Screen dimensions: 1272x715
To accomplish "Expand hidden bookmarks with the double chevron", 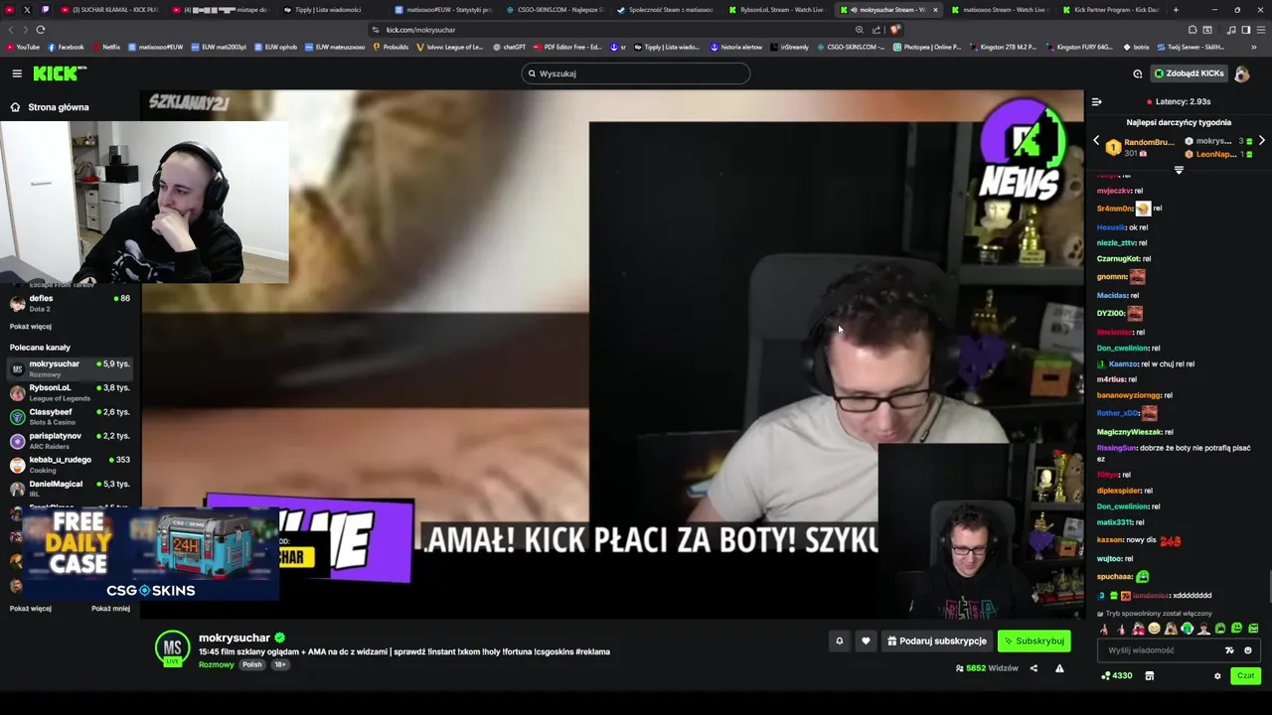I will [x=1254, y=47].
